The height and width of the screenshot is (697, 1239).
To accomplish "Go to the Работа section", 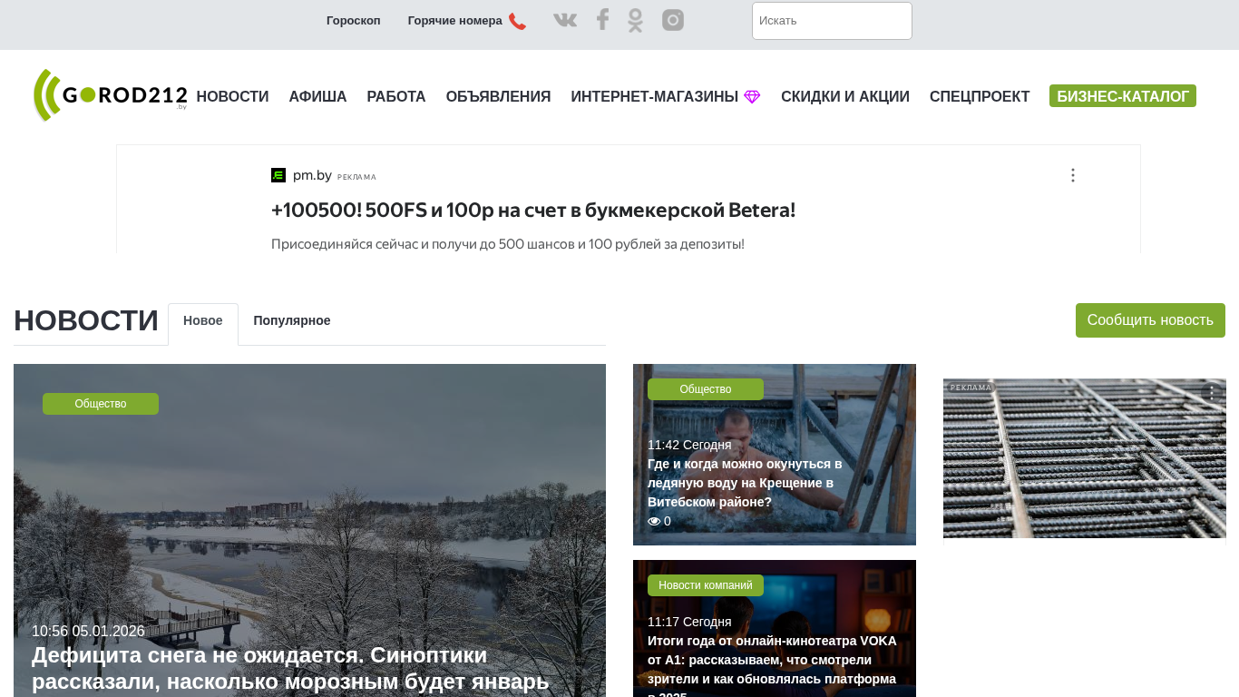I will 396,97.
